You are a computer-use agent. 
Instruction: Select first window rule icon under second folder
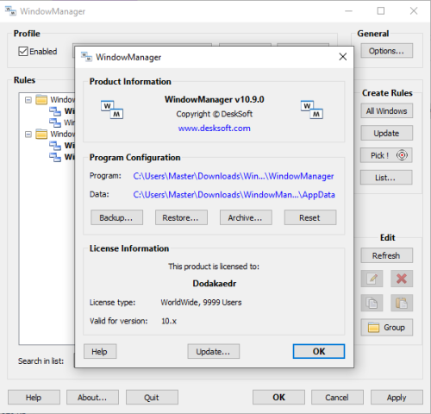click(55, 146)
